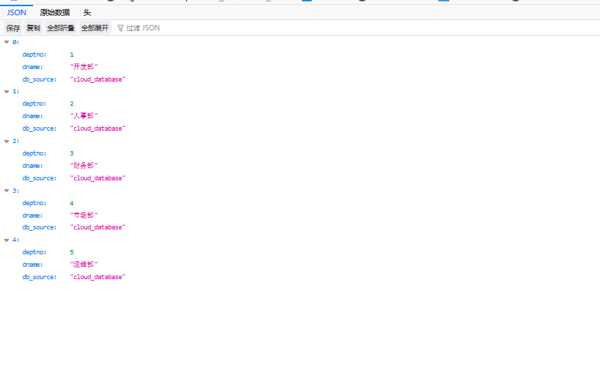
Task: Select deptno value 5
Action: pos(72,252)
